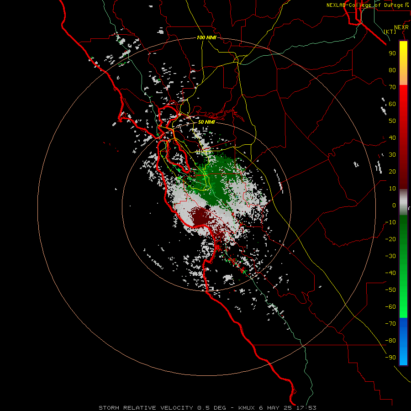Viewport: 411px width, 411px height.
Task: Click the KMUX station identifier in caption
Action: pyautogui.click(x=247, y=408)
